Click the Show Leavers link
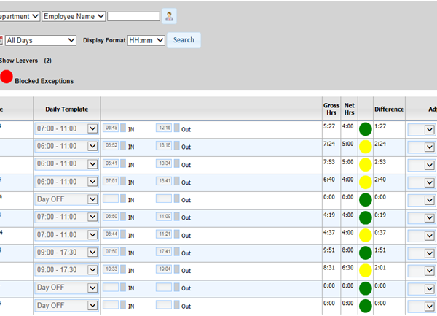Screen dimensions: 437x316 point(19,60)
